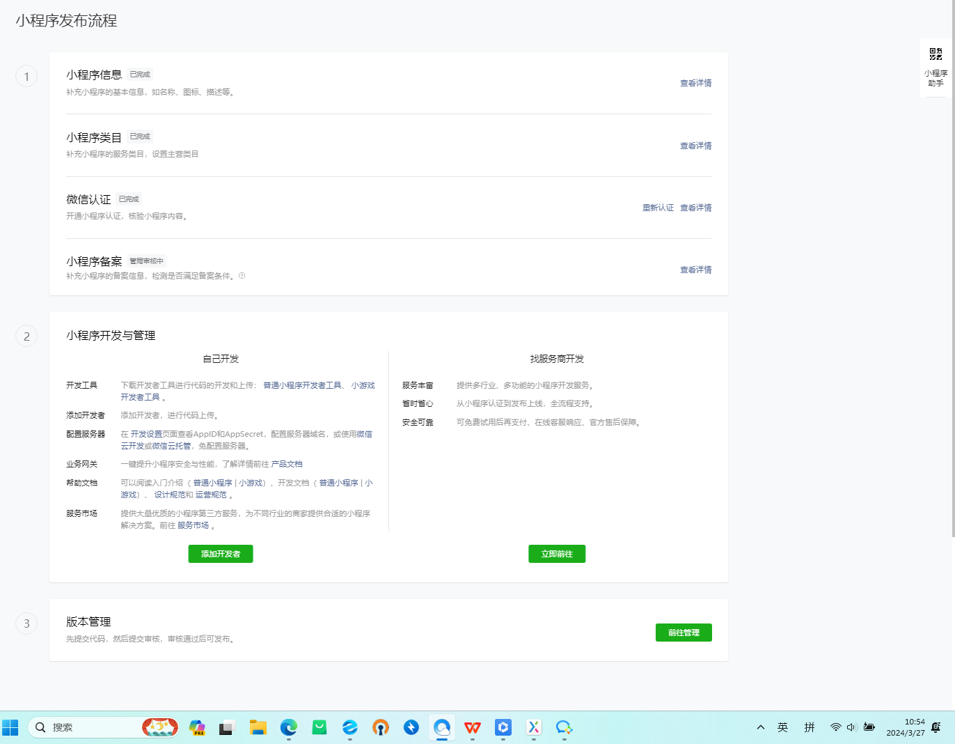Open the 微信云托管 link
955x744 pixels.
click(x=172, y=446)
